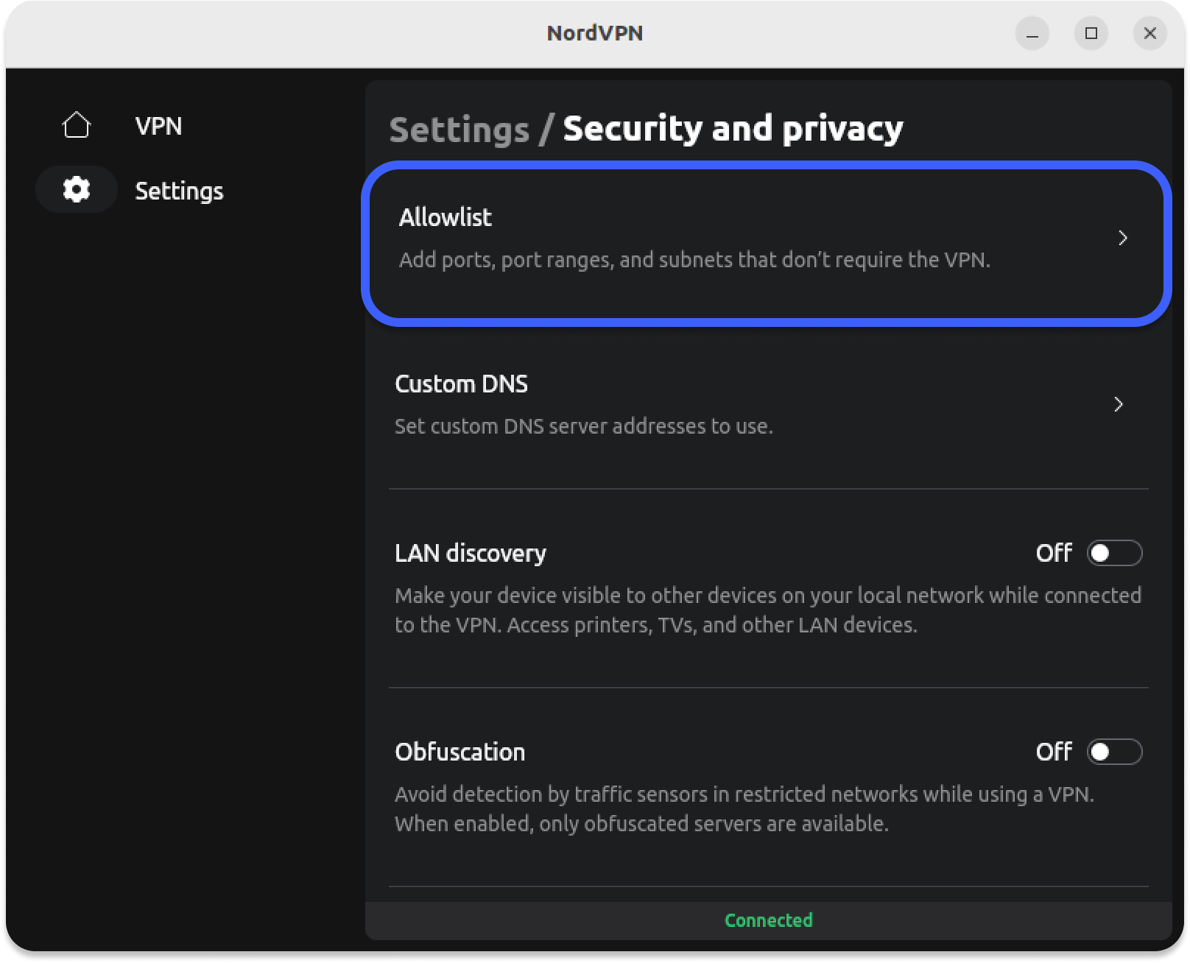Go back via the Settings breadcrumb

pos(459,130)
